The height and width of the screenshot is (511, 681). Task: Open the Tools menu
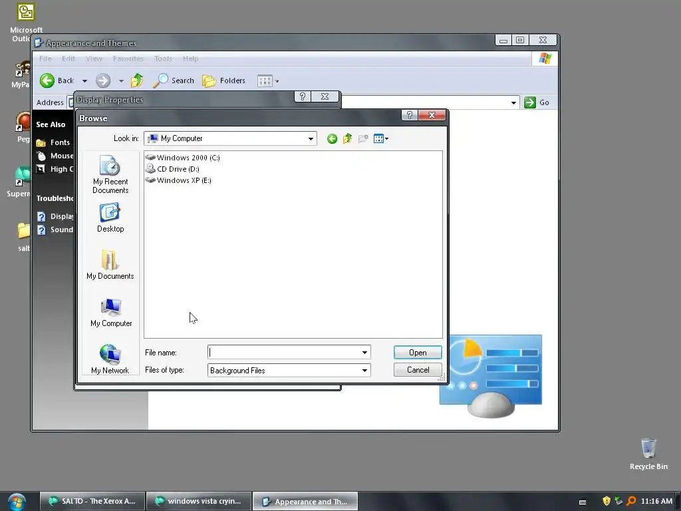coord(163,59)
